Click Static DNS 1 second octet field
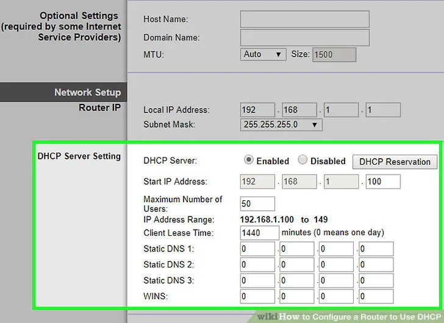The height and width of the screenshot is (323, 444). point(297,249)
